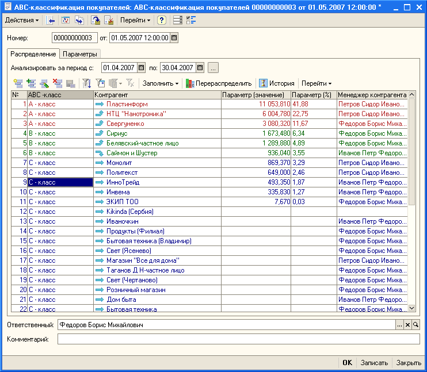The height and width of the screenshot is (372, 427).
Task: Click the table scroll up arrow
Action: (412, 95)
